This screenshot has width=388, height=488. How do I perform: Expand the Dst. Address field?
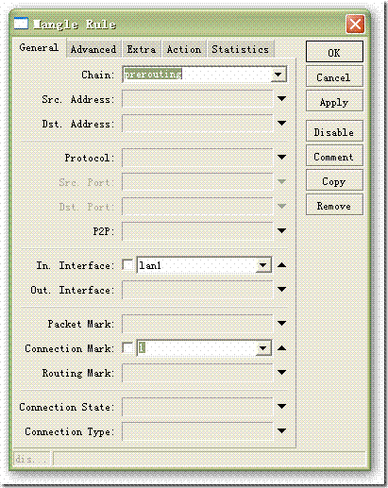281,123
